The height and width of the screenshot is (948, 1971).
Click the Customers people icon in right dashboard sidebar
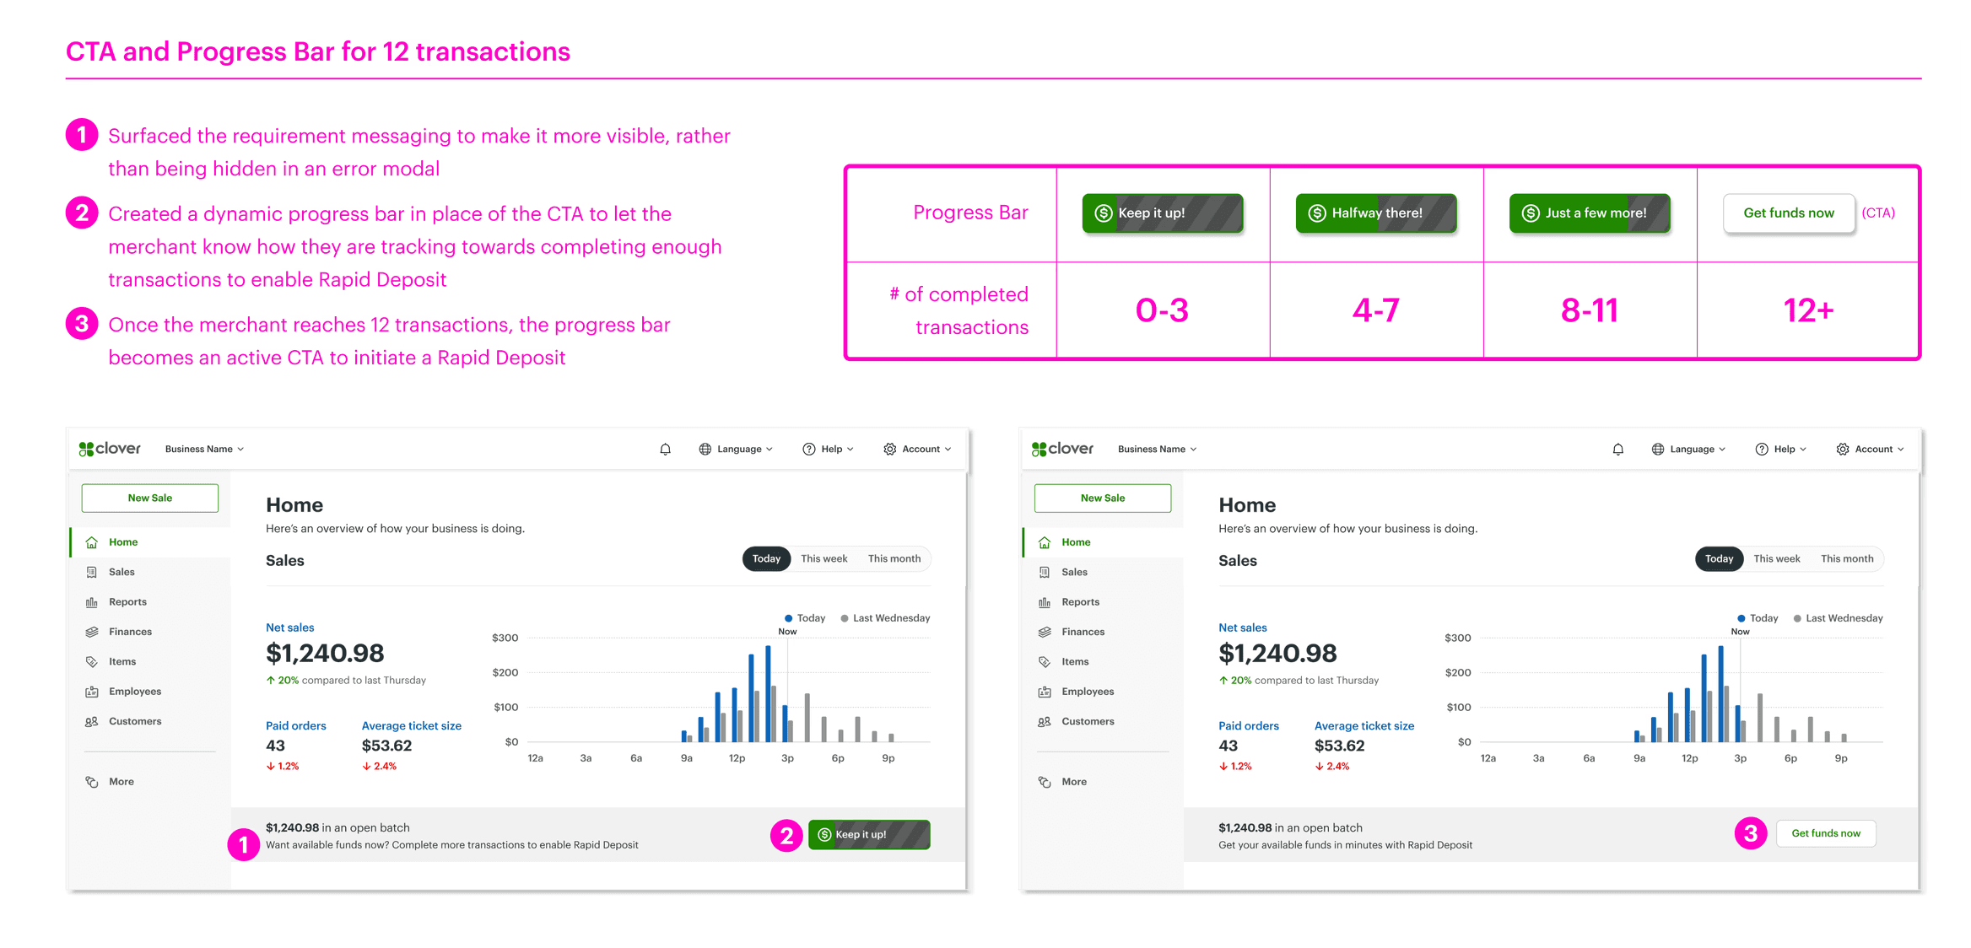1045,722
